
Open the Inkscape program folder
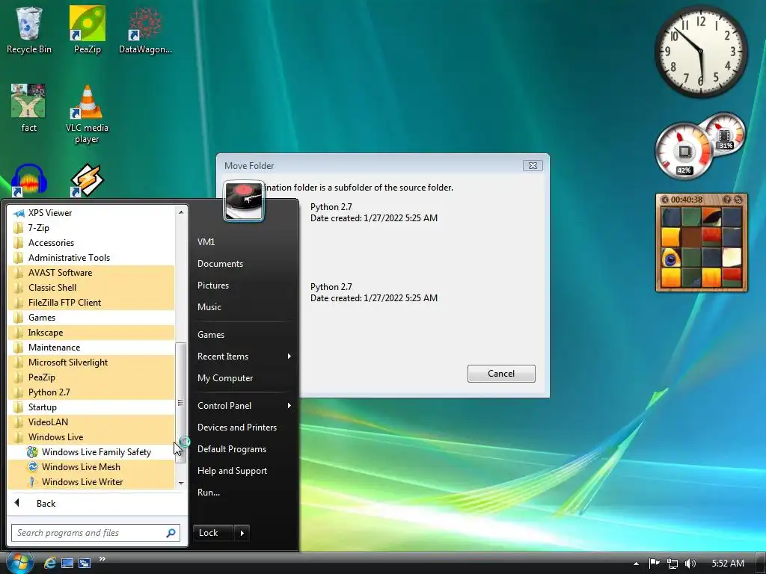coord(91,333)
